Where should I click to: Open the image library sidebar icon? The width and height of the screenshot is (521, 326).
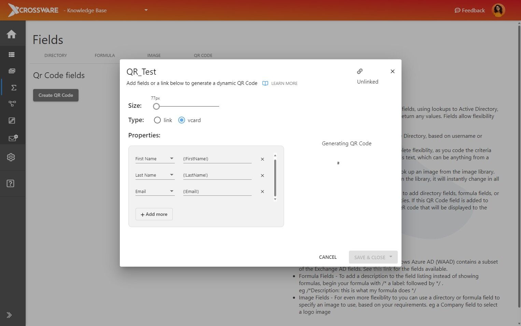[x=12, y=71]
